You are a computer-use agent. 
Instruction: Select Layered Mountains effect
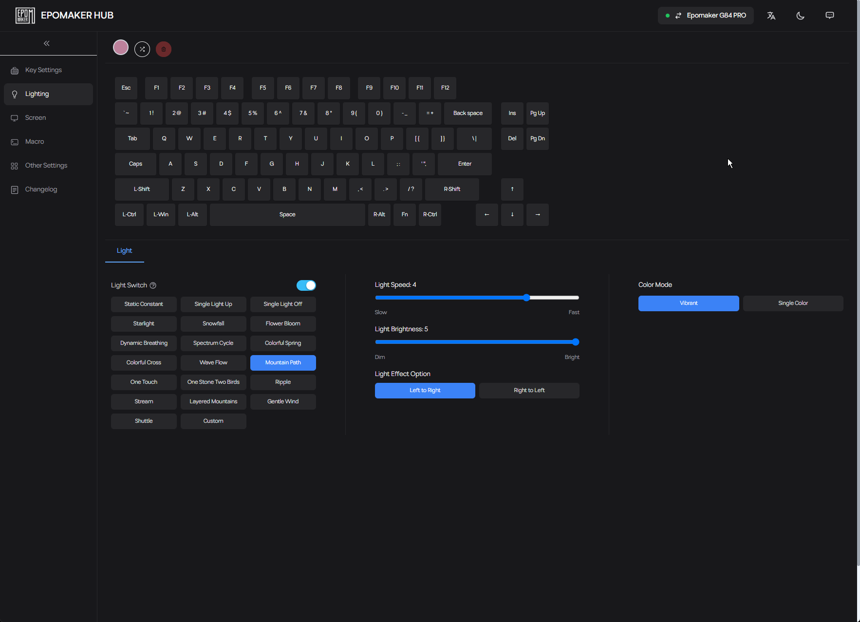(x=213, y=402)
